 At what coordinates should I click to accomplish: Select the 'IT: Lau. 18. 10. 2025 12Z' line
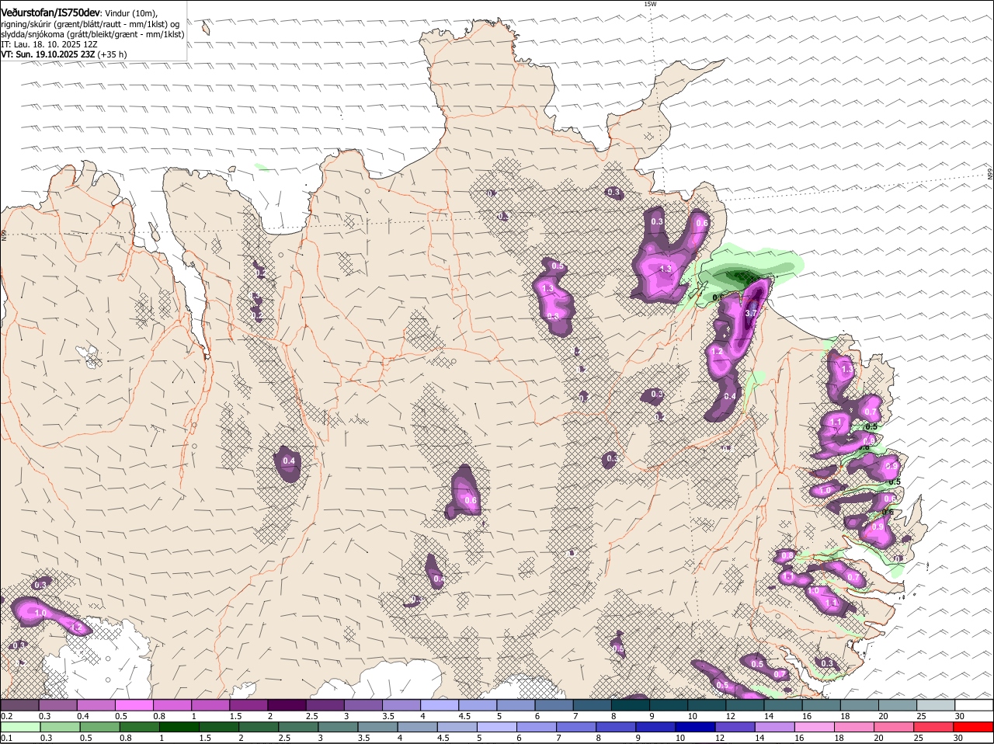pyautogui.click(x=49, y=44)
